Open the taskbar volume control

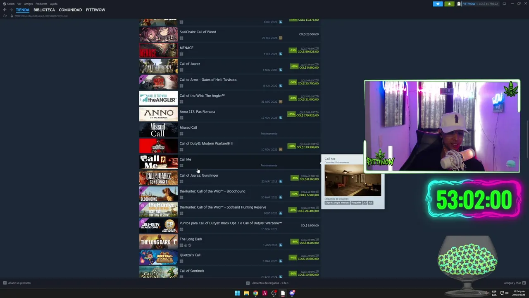click(507, 293)
